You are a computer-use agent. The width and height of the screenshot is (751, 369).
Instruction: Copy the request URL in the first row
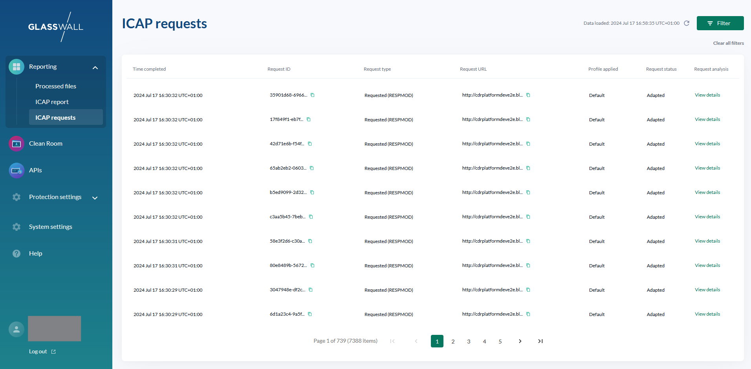point(528,95)
